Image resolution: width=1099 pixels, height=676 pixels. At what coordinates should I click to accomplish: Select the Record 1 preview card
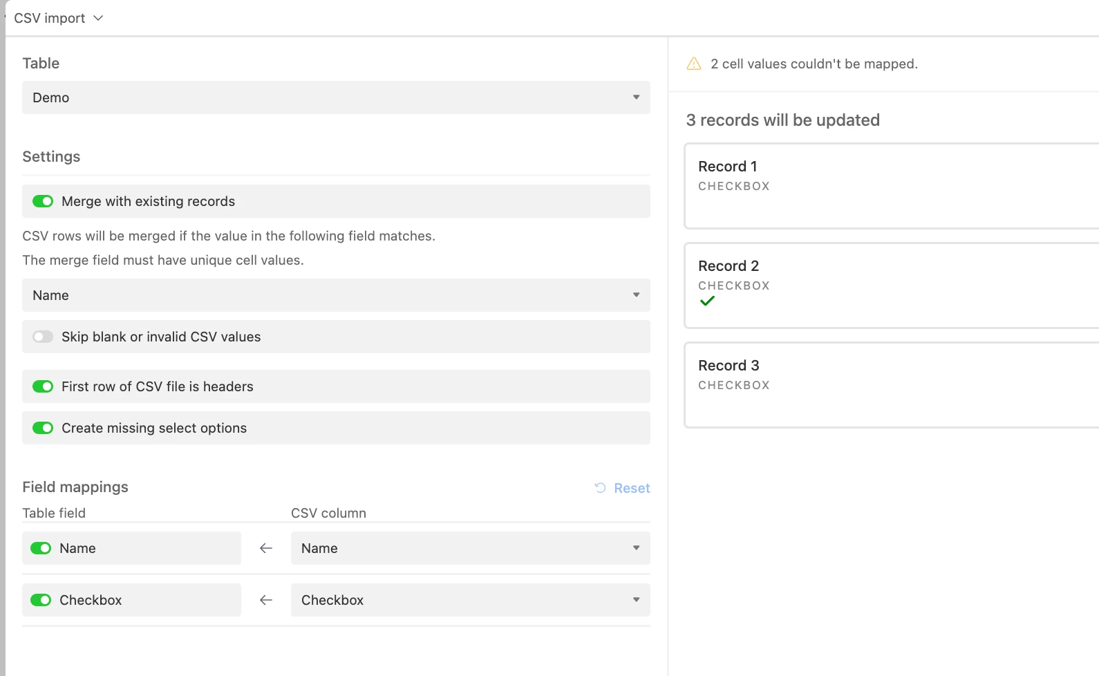click(x=890, y=186)
